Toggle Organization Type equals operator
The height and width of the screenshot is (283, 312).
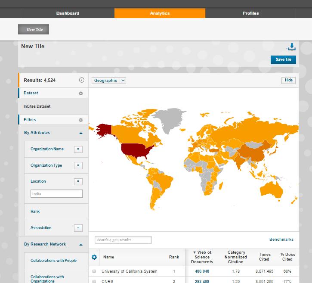click(78, 165)
